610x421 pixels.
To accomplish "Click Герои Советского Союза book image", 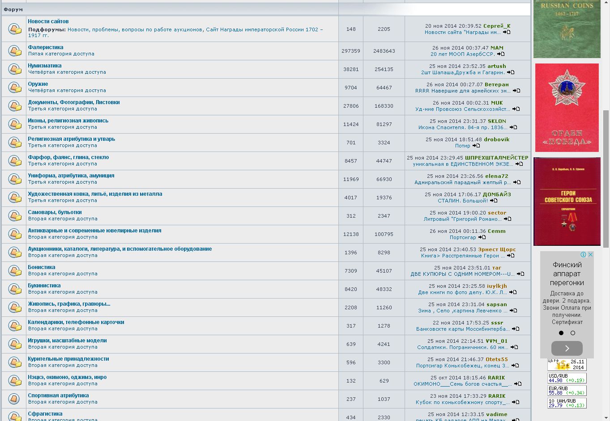I will click(567, 202).
